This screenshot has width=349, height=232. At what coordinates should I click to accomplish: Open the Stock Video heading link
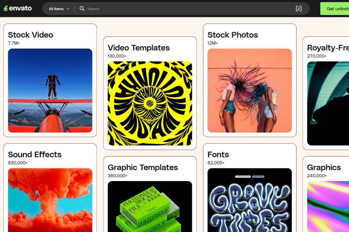[x=31, y=35]
